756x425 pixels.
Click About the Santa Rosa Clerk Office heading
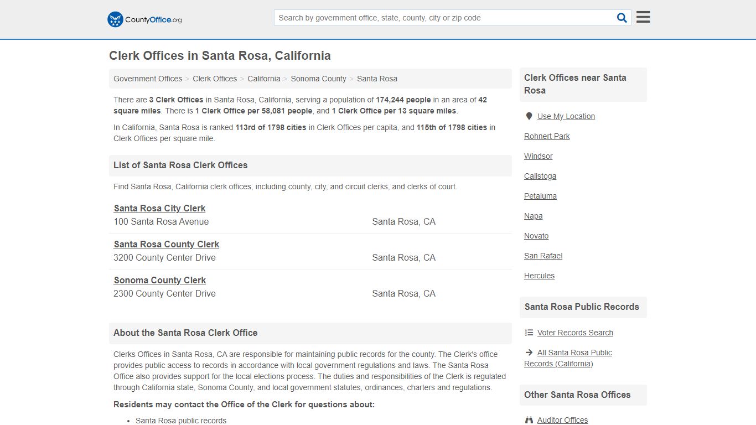(185, 333)
